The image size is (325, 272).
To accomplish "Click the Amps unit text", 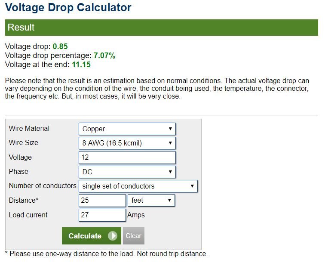I will 136,215.
